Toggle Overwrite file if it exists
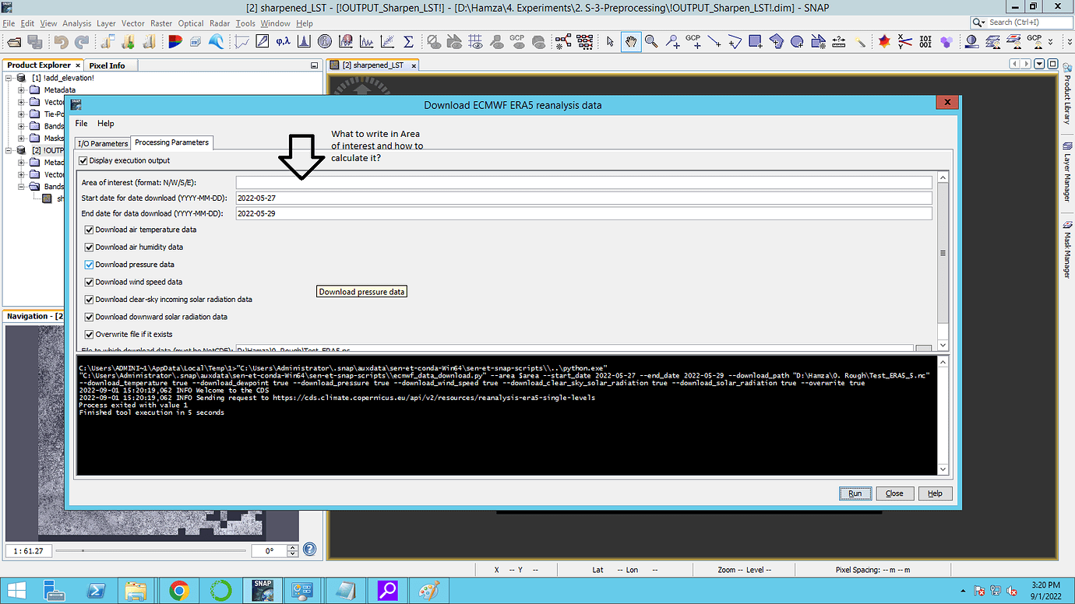This screenshot has width=1075, height=604. 90,334
